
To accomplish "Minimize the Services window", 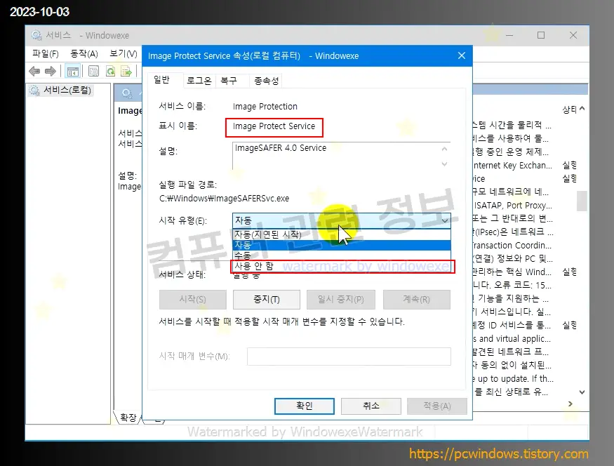I will [x=509, y=35].
